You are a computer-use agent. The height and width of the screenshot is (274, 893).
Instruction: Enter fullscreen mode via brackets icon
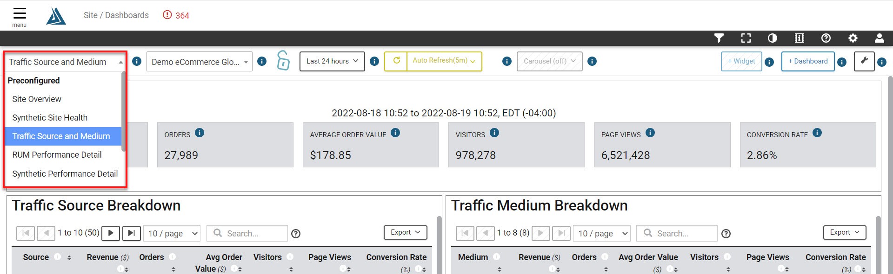click(x=746, y=38)
